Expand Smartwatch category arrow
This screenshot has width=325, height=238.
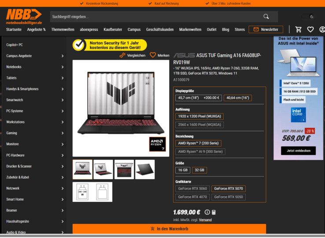(63, 100)
